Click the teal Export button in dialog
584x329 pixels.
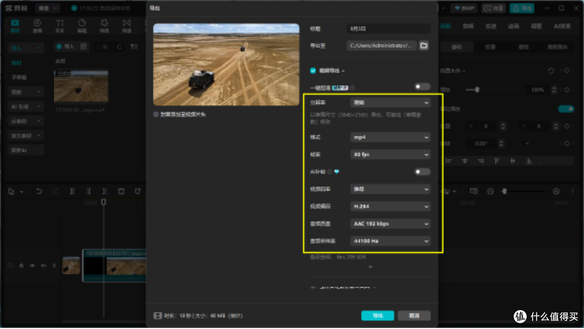pos(377,315)
